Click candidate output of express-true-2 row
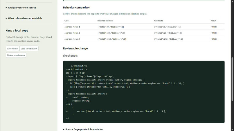This screenshot has height=131, width=234. point(168,33)
